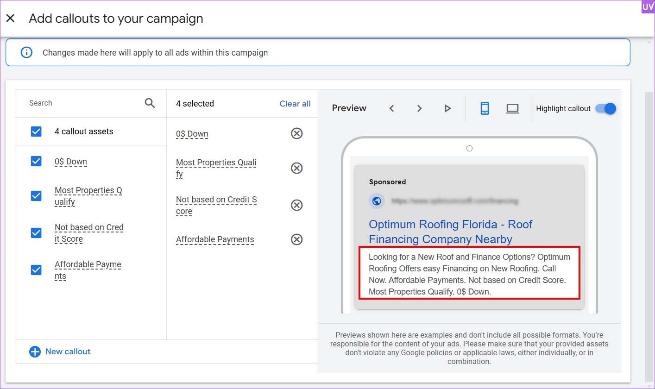Switch the preview to mobile view
The image size is (655, 389).
coord(485,108)
